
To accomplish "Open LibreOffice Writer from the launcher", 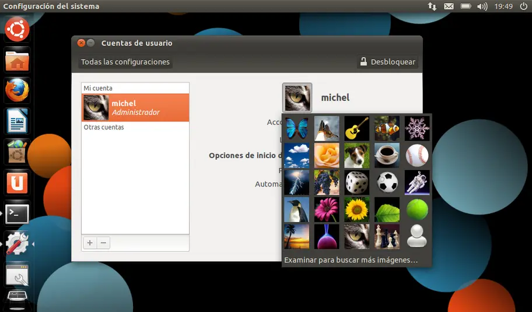I will point(17,121).
